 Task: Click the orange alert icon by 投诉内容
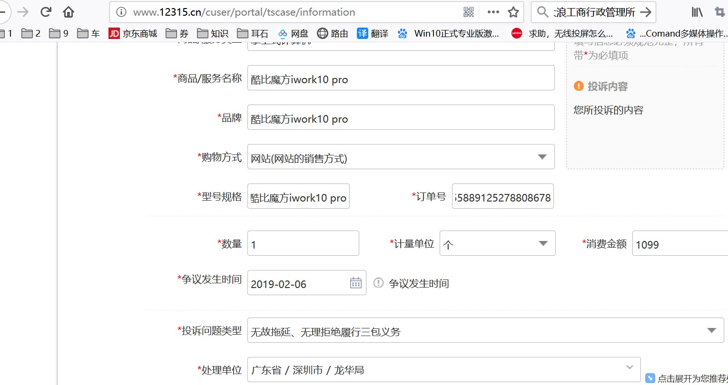point(579,86)
